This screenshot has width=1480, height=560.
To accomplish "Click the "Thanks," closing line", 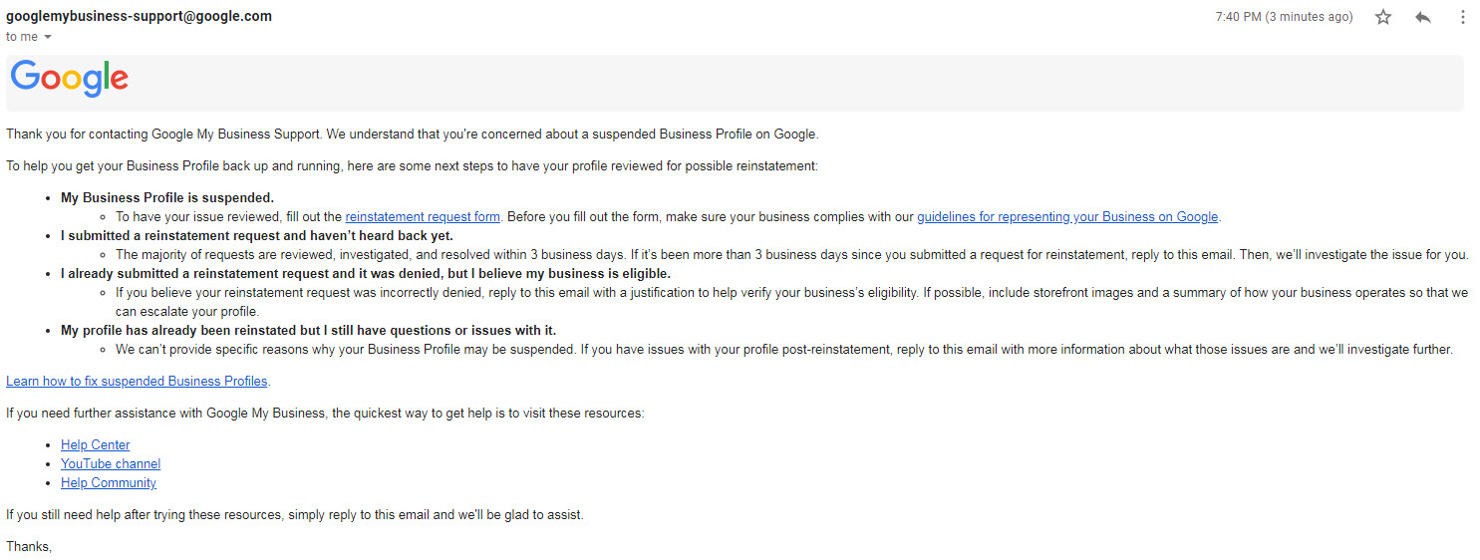I will (29, 546).
